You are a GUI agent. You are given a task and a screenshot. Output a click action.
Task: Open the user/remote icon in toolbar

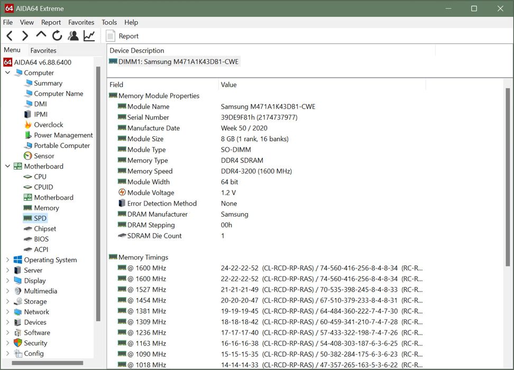[x=74, y=36]
